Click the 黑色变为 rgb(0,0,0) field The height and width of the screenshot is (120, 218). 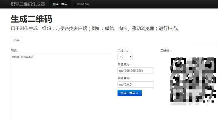pyautogui.click(x=135, y=84)
